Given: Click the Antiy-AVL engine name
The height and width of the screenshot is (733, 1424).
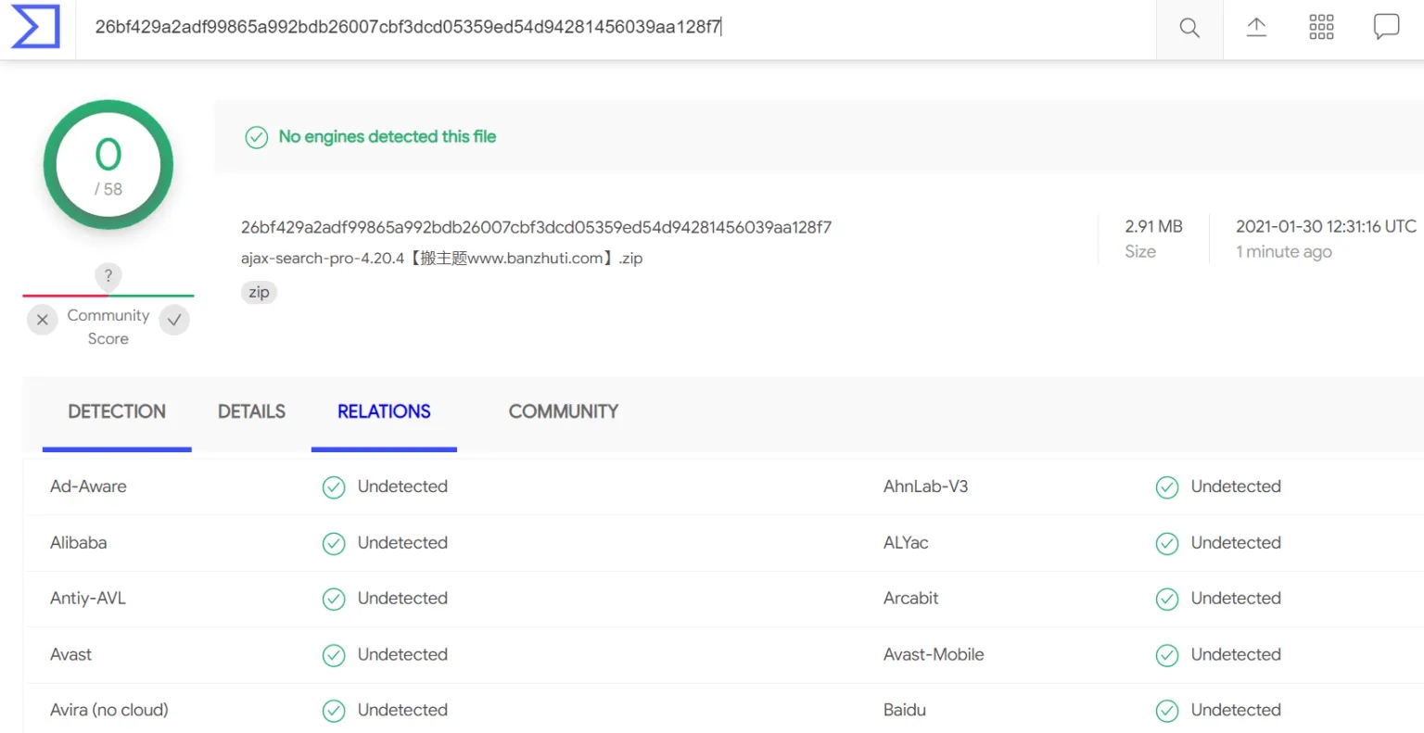Looking at the screenshot, I should click(x=87, y=598).
